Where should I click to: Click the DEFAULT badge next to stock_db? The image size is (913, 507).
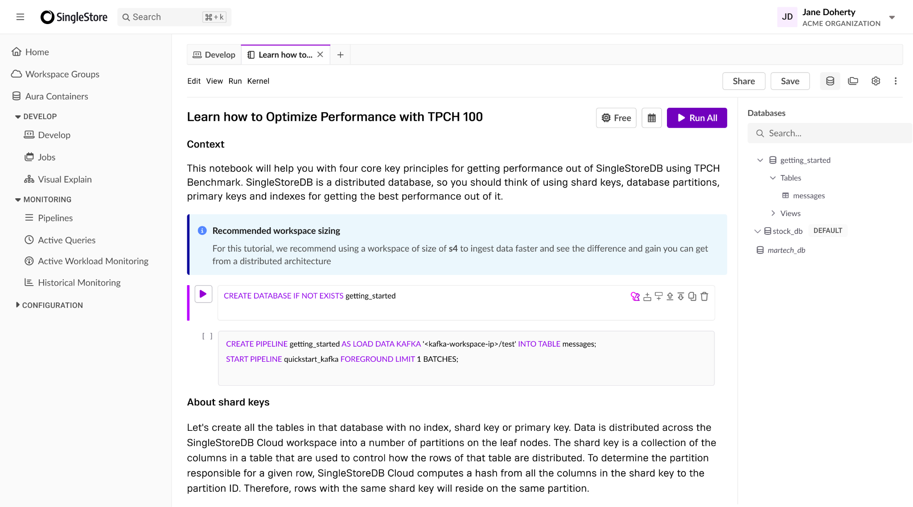pyautogui.click(x=828, y=231)
